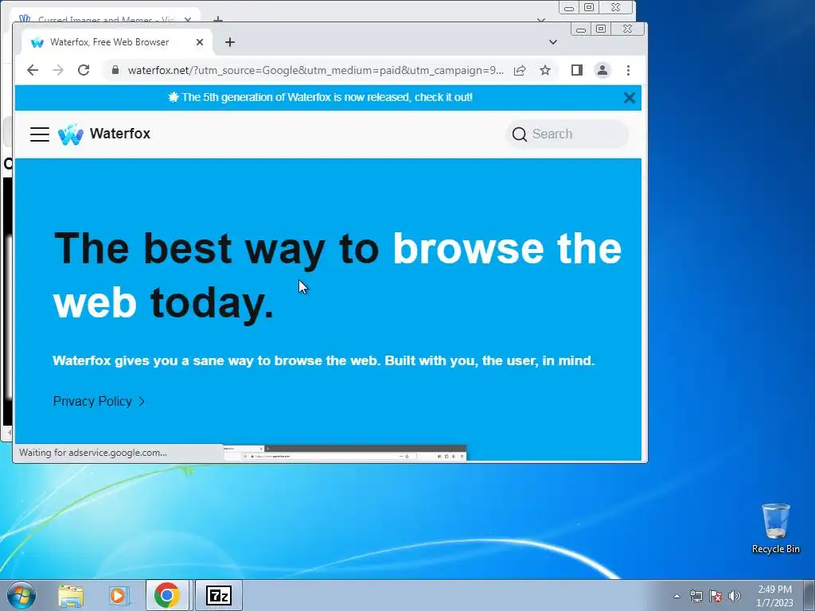Click the 'Waterfox gives you a sane way' tagline
This screenshot has width=815, height=611.
323,360
